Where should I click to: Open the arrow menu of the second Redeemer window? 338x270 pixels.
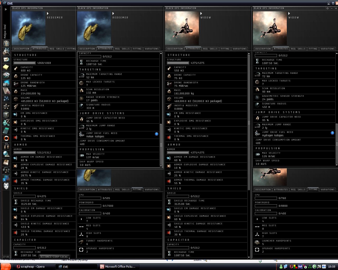[113, 13]
